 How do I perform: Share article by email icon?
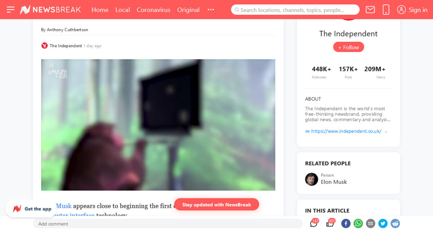[x=371, y=223]
